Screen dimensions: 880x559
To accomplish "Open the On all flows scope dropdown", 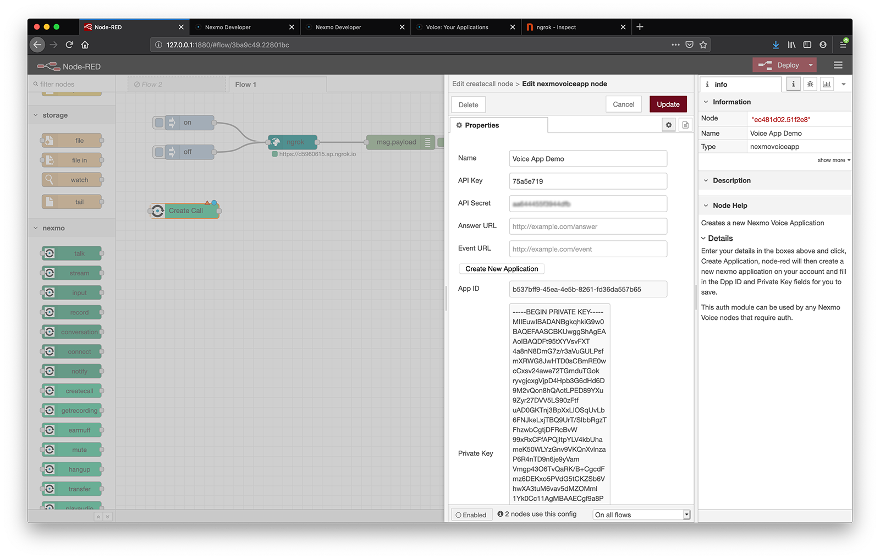I will coord(641,514).
